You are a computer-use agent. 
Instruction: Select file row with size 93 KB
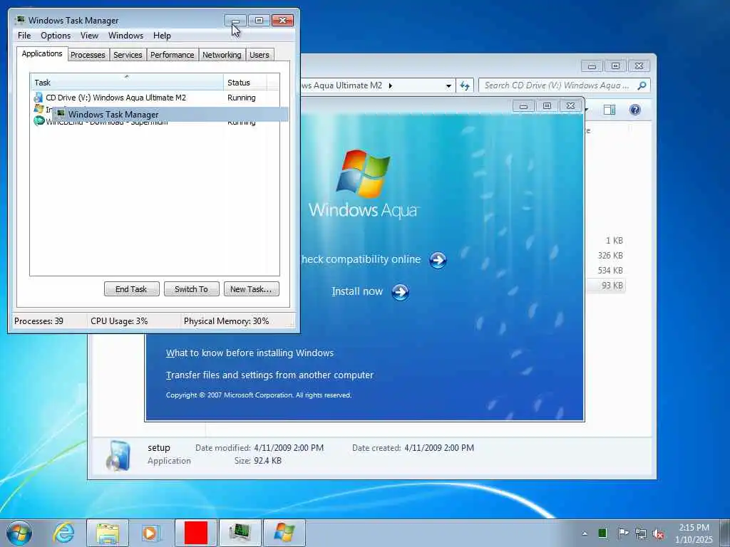point(606,286)
